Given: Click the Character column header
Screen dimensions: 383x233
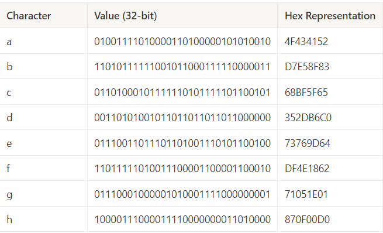Looking at the screenshot, I should 29,16.
